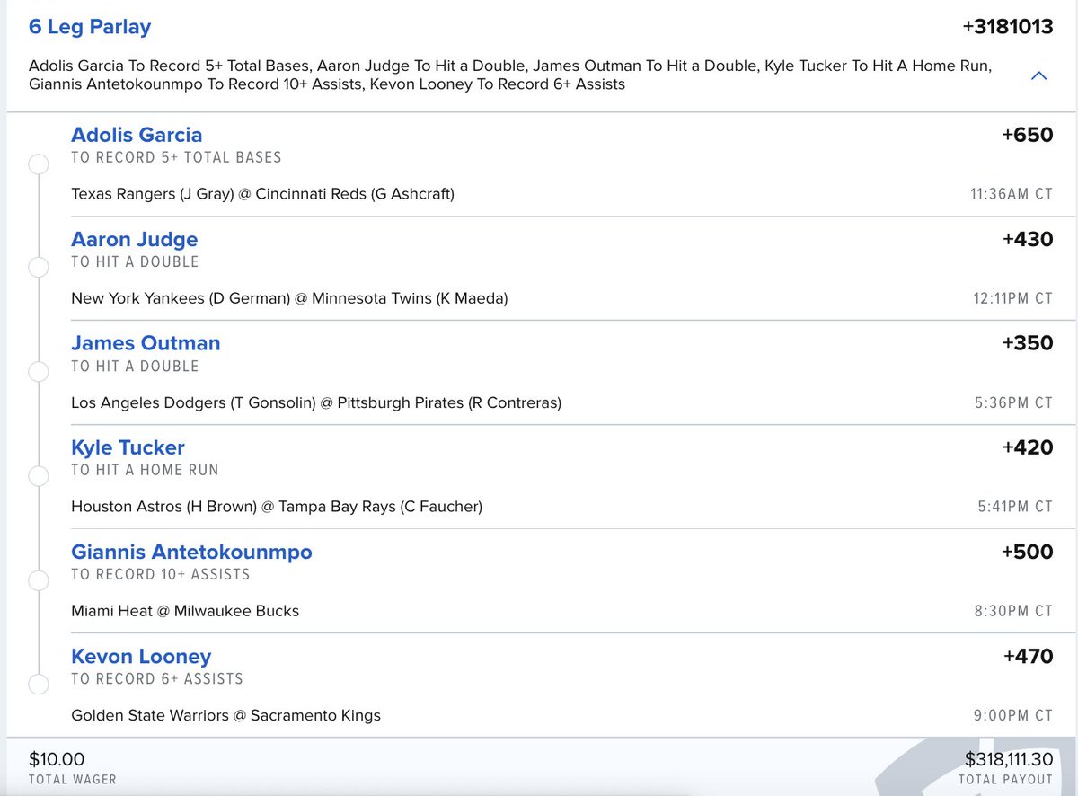Click status circle beside Aaron Judge leg
This screenshot has height=796, width=1078.
[39, 268]
